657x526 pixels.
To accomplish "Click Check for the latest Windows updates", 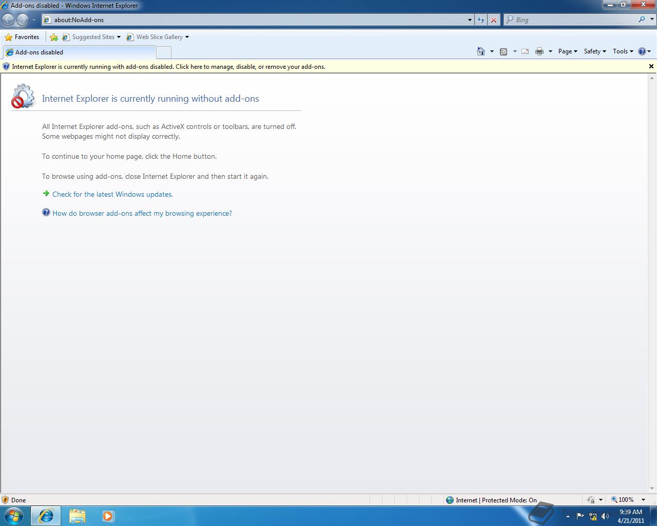I will pos(112,194).
